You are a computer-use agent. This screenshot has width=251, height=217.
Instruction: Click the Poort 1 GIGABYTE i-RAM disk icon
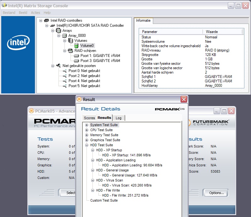[x=76, y=56]
